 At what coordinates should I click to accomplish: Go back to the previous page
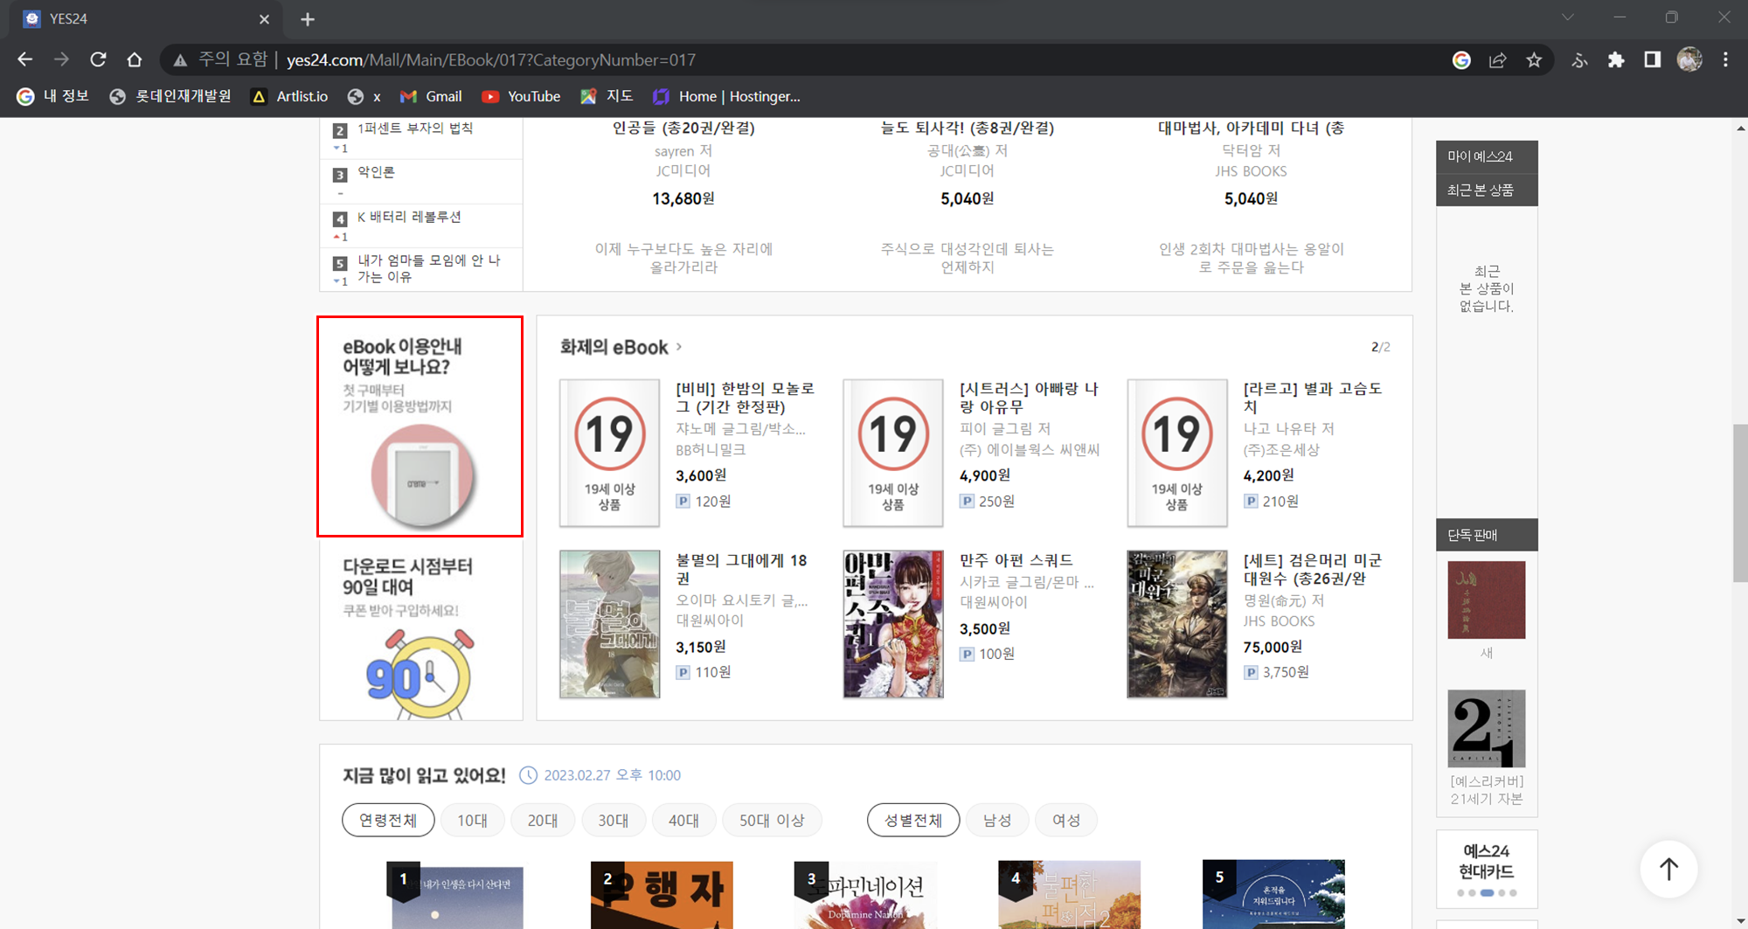pos(25,59)
